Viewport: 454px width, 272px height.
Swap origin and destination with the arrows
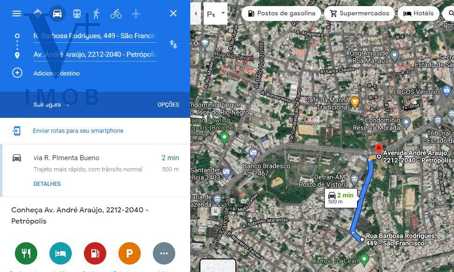(173, 44)
